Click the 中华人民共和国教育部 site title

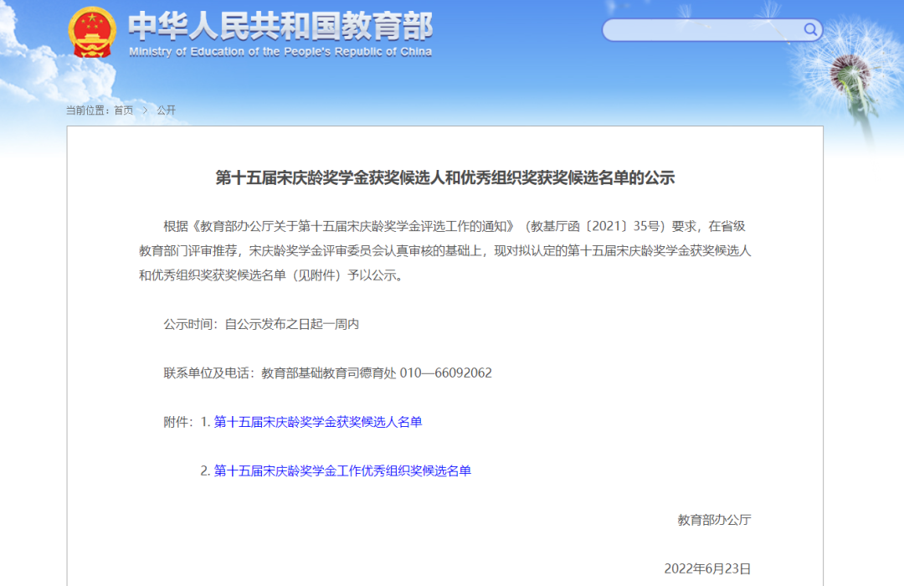coord(280,27)
